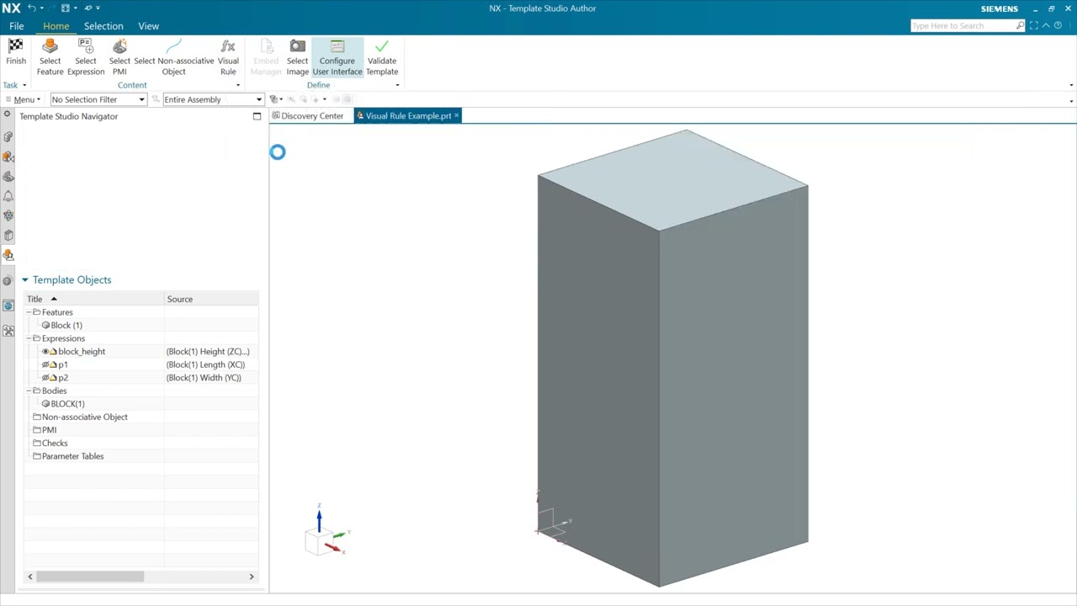Click the window switch icon in title bar
The image size is (1077, 606).
66,8
